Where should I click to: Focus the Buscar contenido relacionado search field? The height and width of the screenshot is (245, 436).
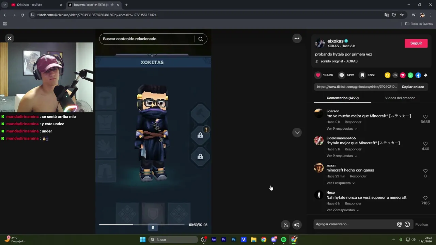147,39
